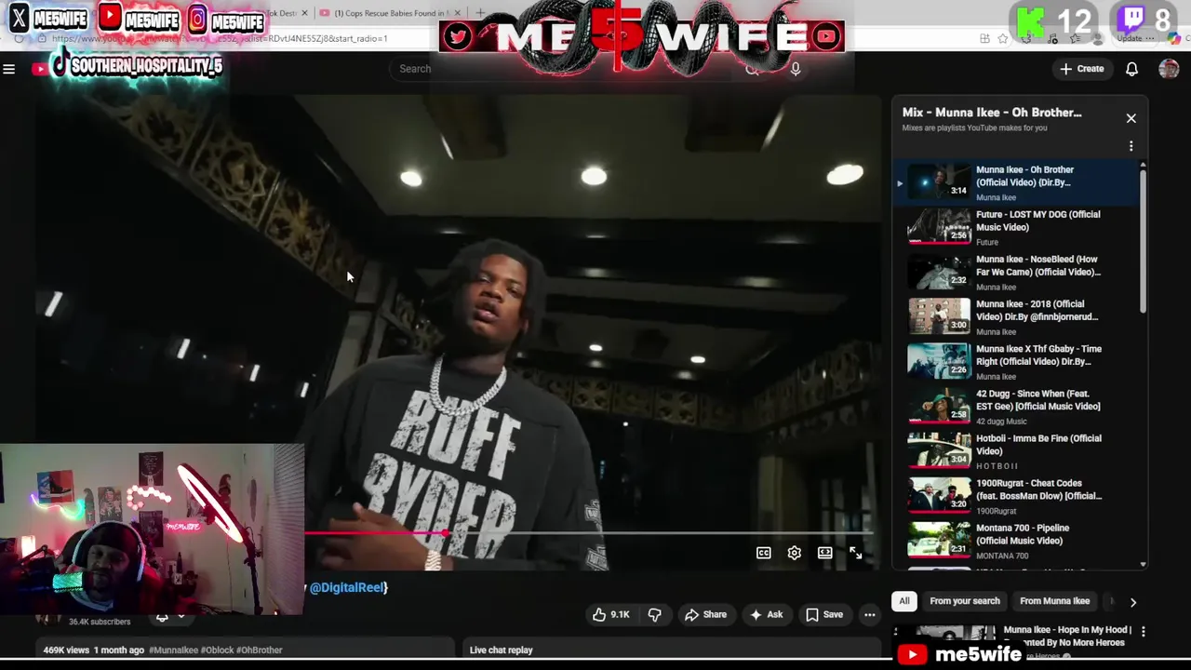Click the voice search microphone icon

pyautogui.click(x=795, y=69)
